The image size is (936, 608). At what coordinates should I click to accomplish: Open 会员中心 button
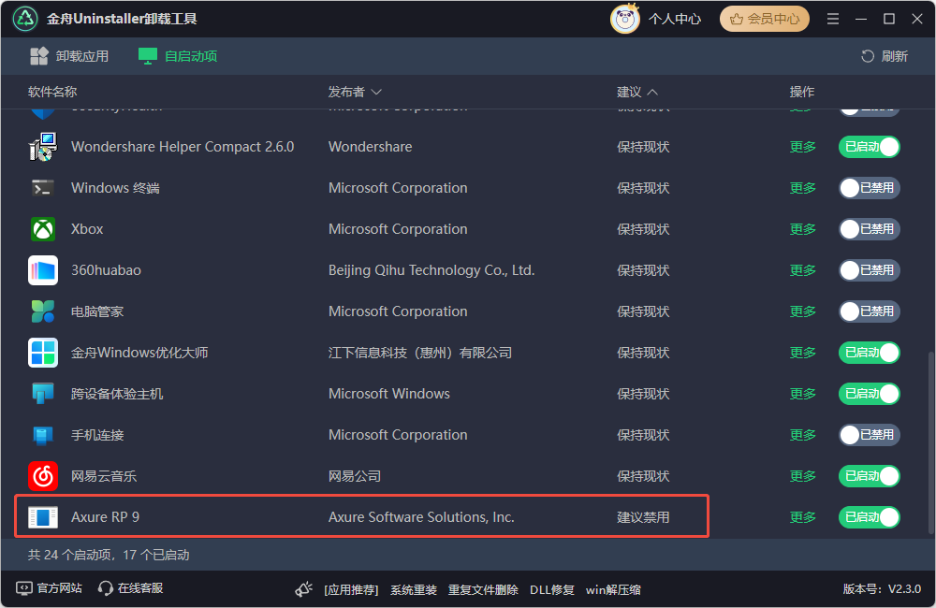[765, 19]
